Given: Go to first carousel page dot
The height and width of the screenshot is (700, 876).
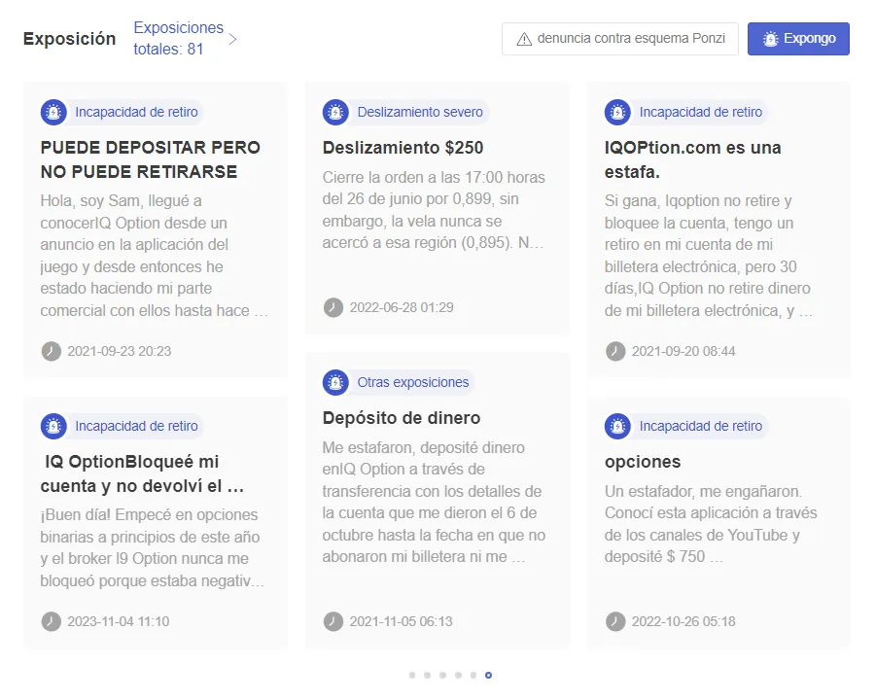Looking at the screenshot, I should point(412,676).
